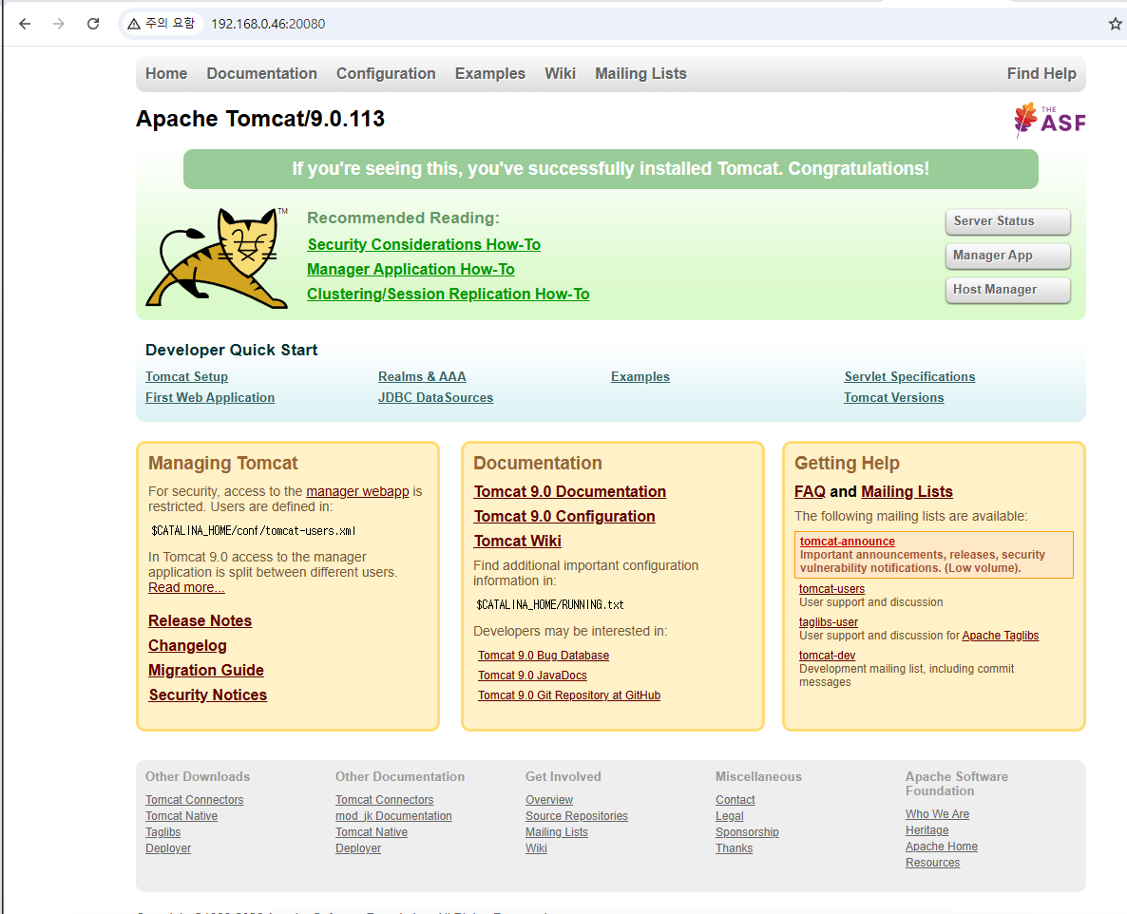Click the Tomcat cat logo image
Screen dimensions: 1127x914
click(x=217, y=258)
